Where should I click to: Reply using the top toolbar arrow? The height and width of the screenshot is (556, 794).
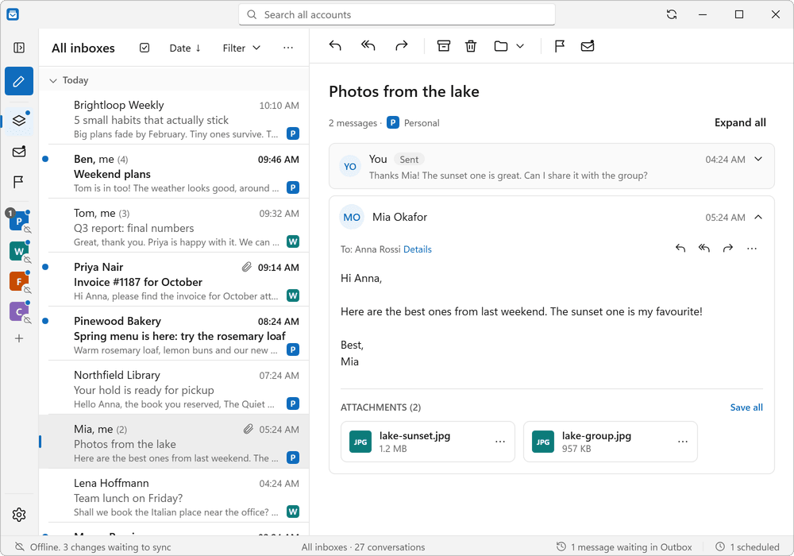pos(335,46)
